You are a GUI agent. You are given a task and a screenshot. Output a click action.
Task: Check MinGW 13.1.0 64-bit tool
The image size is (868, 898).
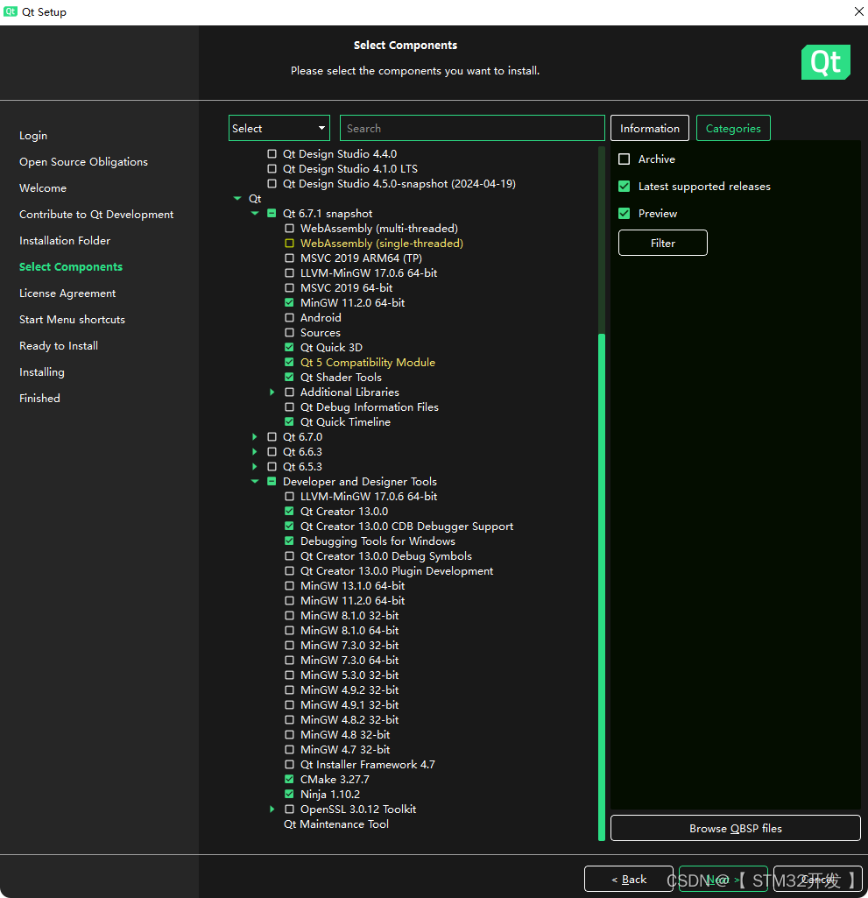coord(289,586)
